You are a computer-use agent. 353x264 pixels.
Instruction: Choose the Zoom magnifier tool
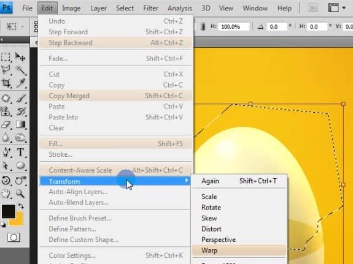20,193
